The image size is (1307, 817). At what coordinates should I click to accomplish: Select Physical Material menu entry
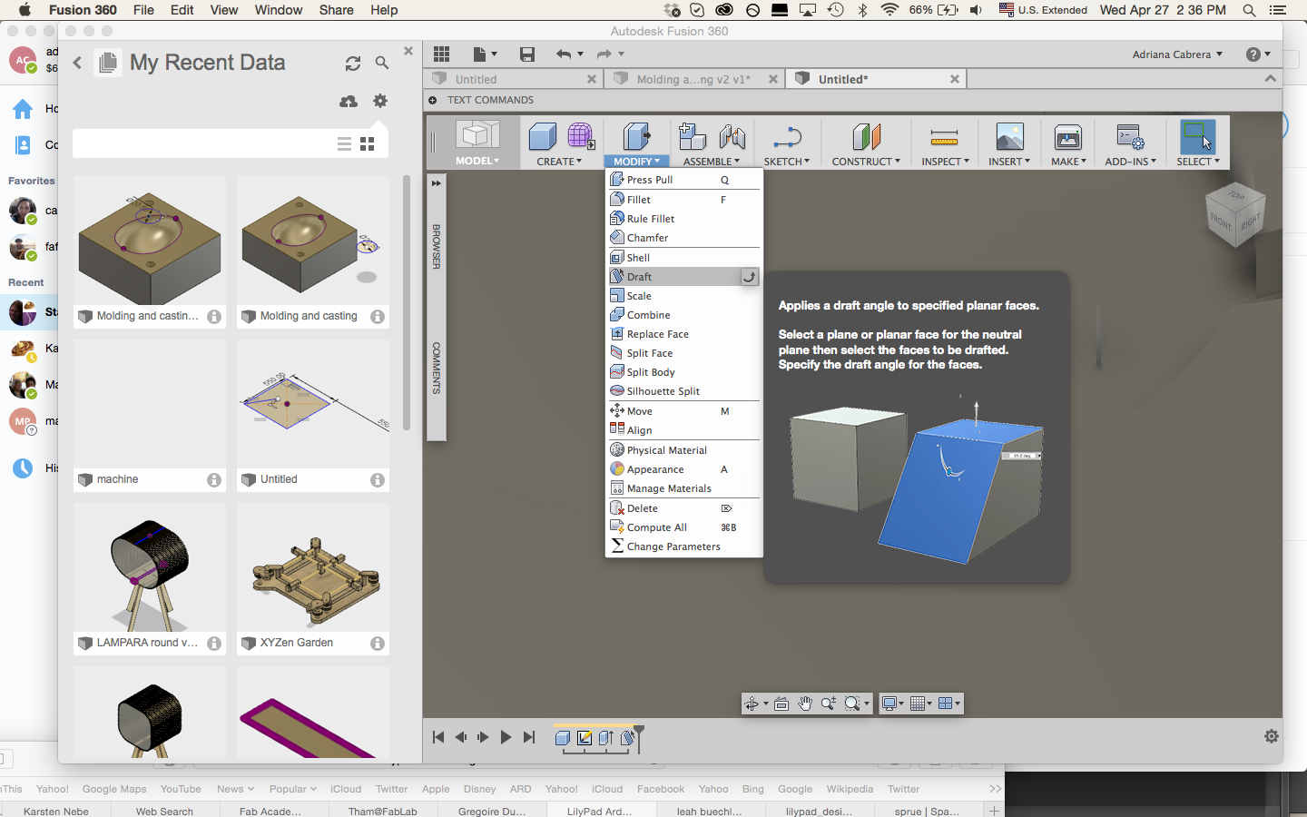tap(683, 450)
